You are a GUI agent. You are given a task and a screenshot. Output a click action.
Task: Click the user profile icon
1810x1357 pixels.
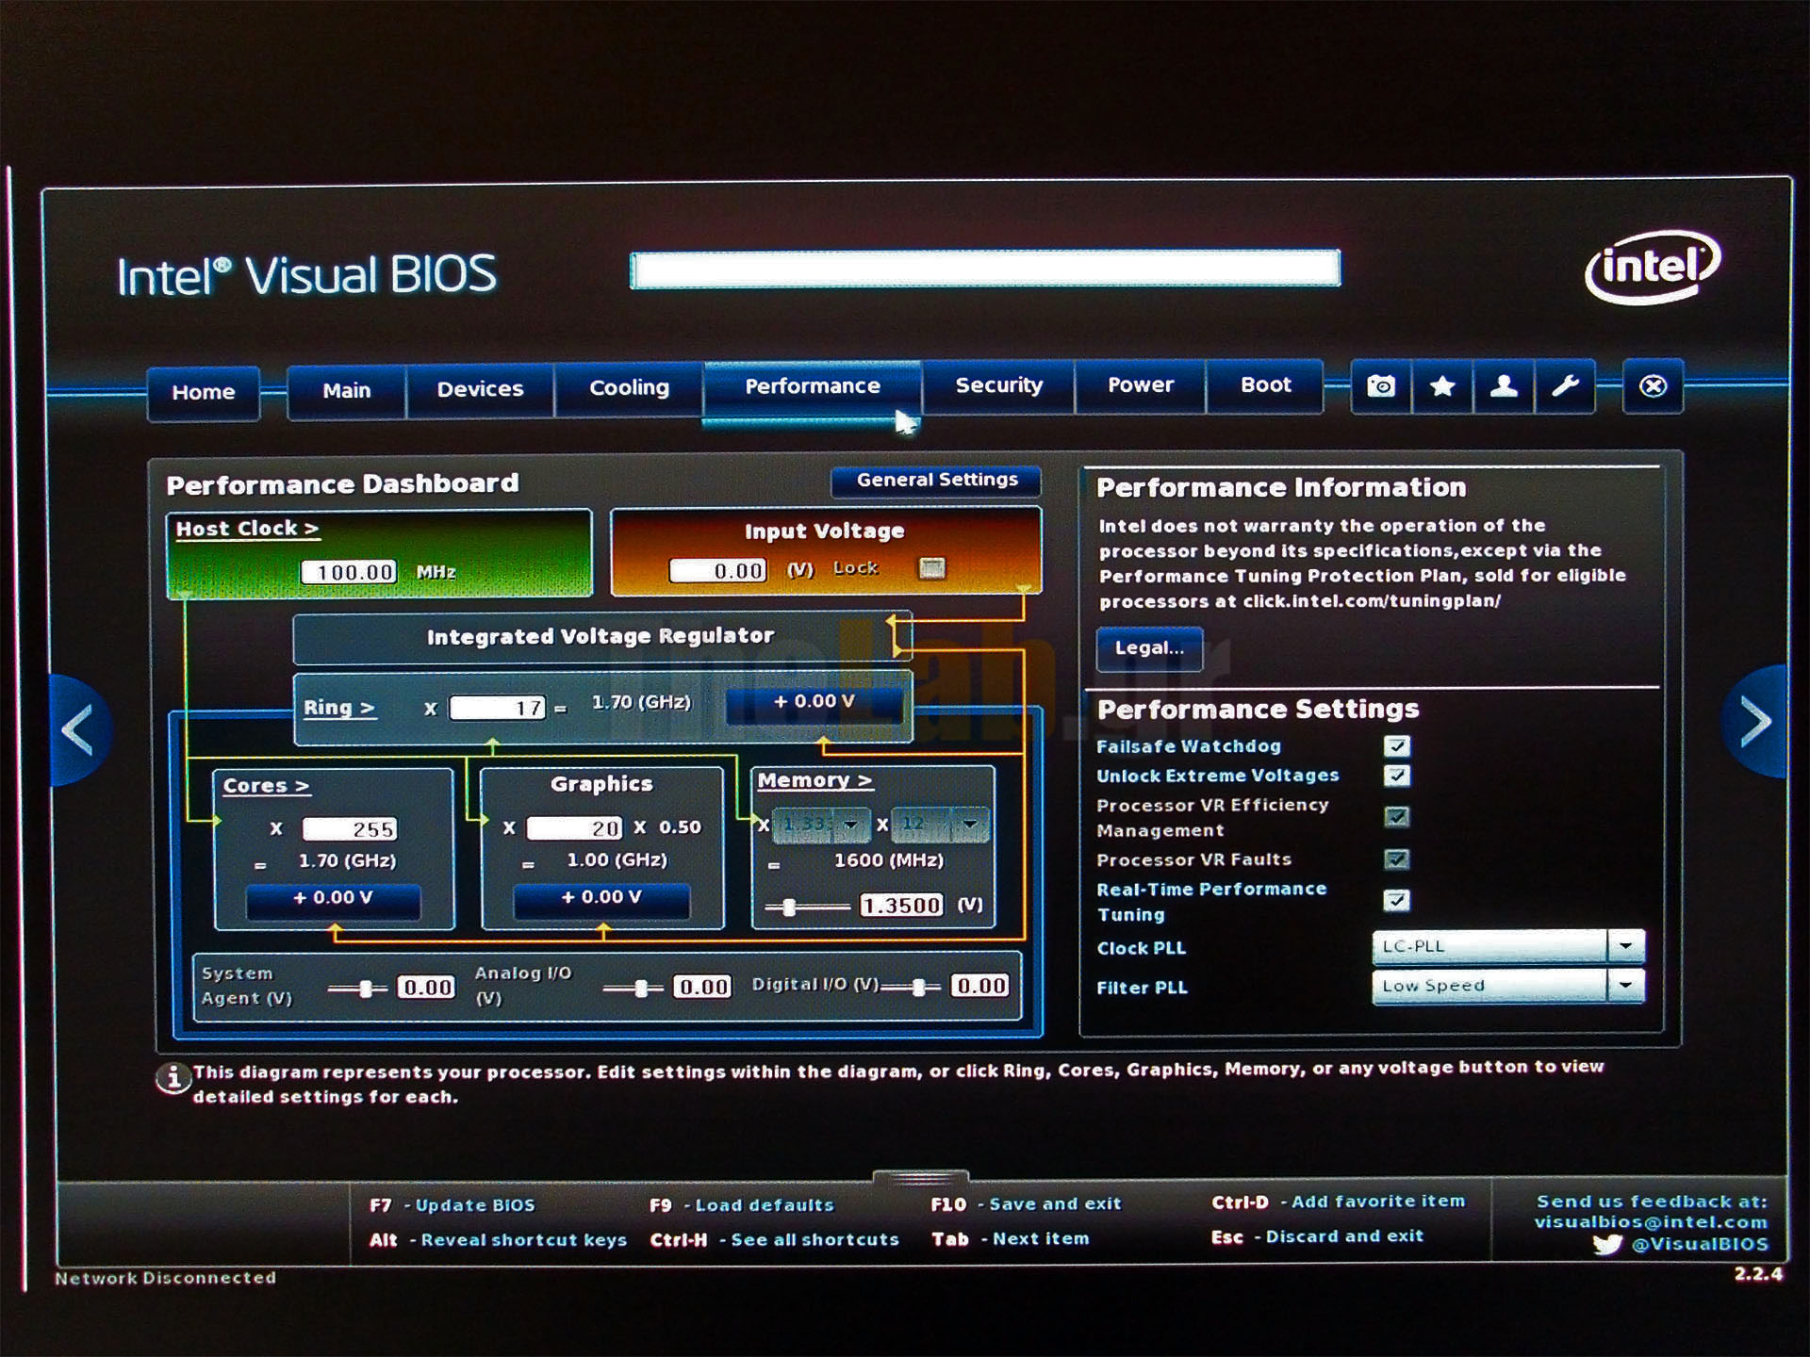click(x=1504, y=386)
